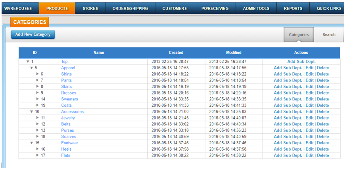Expand the Shirts row arrow

click(38, 74)
